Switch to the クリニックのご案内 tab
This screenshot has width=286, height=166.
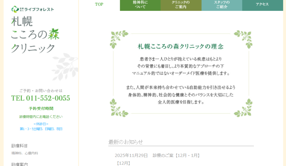[181, 5]
